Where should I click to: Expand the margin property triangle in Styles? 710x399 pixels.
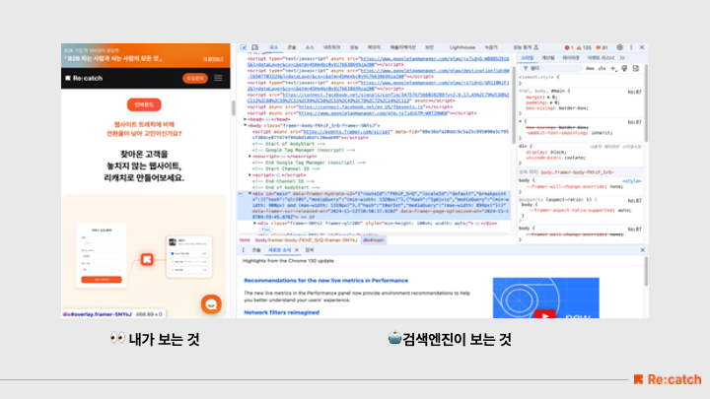548,97
